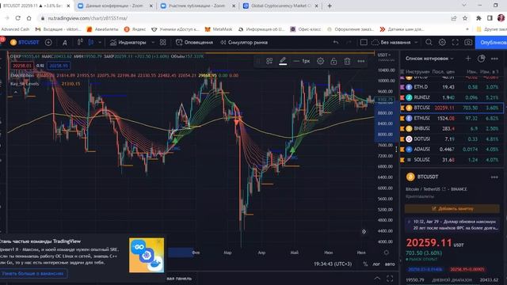The image size is (507, 285).
Task: Select the SOLUSDT watchlist row
Action: [452, 160]
